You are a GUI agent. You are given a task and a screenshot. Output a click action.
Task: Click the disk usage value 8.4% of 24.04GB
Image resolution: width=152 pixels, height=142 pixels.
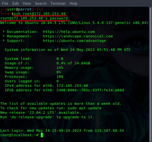(x=73, y=63)
